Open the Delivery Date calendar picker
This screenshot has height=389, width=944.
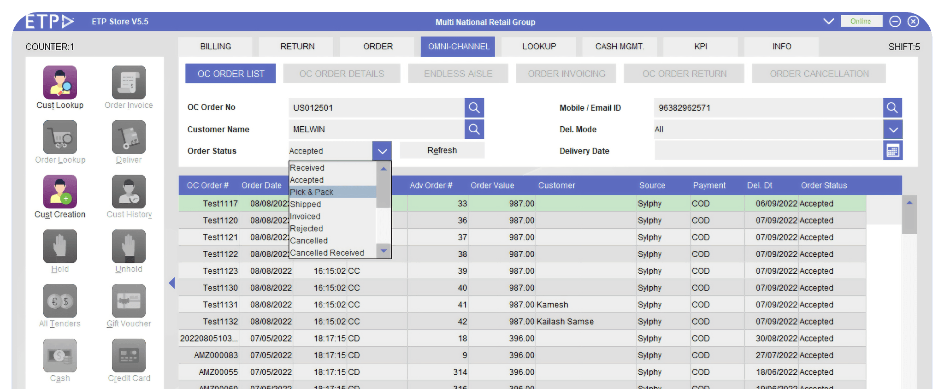(892, 151)
